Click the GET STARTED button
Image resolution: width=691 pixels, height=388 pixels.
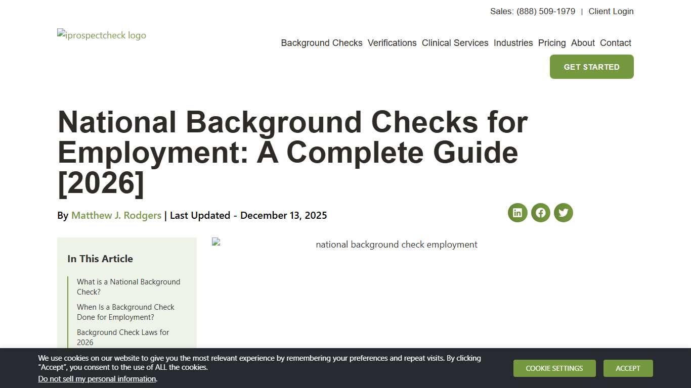click(x=591, y=66)
